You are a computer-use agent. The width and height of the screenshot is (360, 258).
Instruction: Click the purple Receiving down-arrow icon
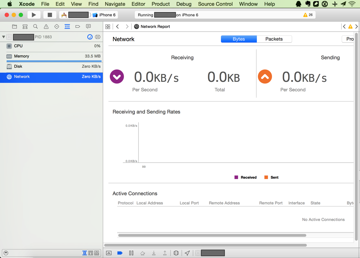[x=117, y=76]
